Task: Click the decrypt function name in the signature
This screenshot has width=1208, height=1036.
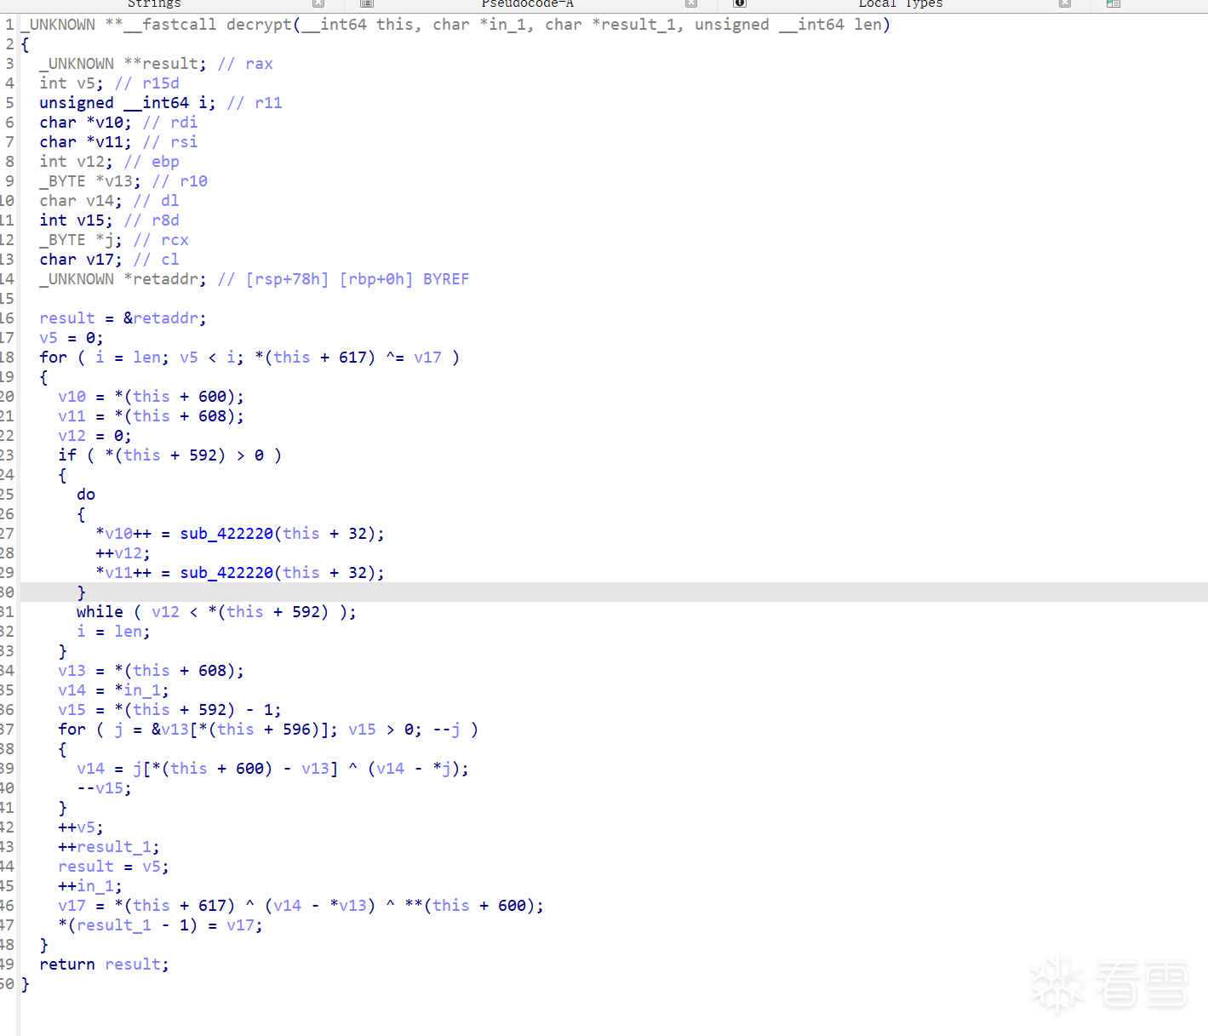Action: click(260, 25)
